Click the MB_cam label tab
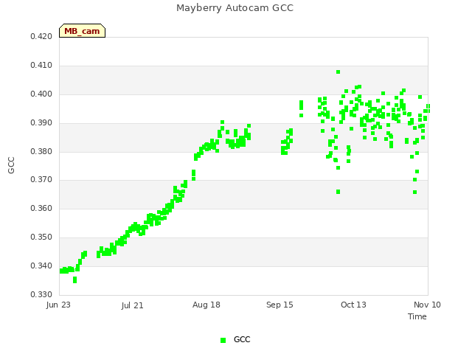Image resolution: width=472 pixels, height=354 pixels. click(x=82, y=31)
